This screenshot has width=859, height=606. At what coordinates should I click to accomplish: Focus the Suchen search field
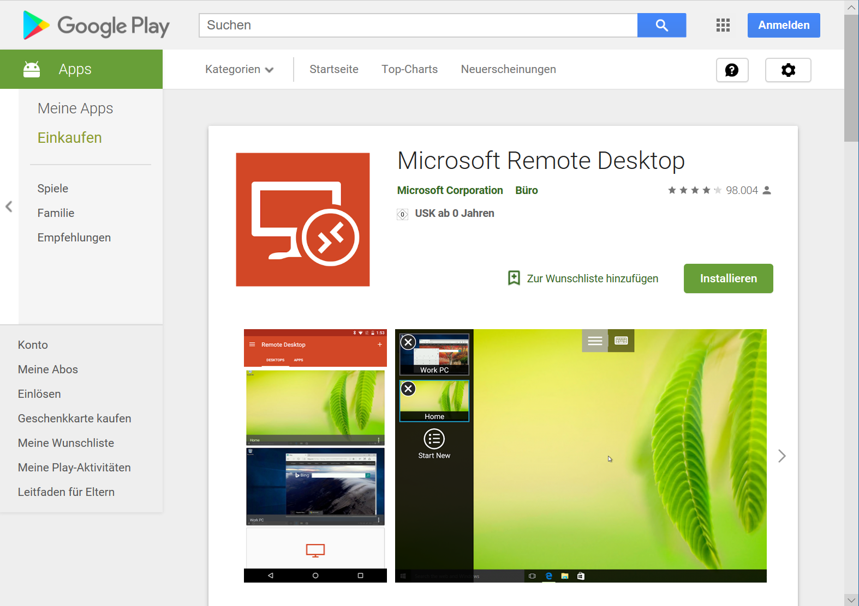tap(418, 25)
